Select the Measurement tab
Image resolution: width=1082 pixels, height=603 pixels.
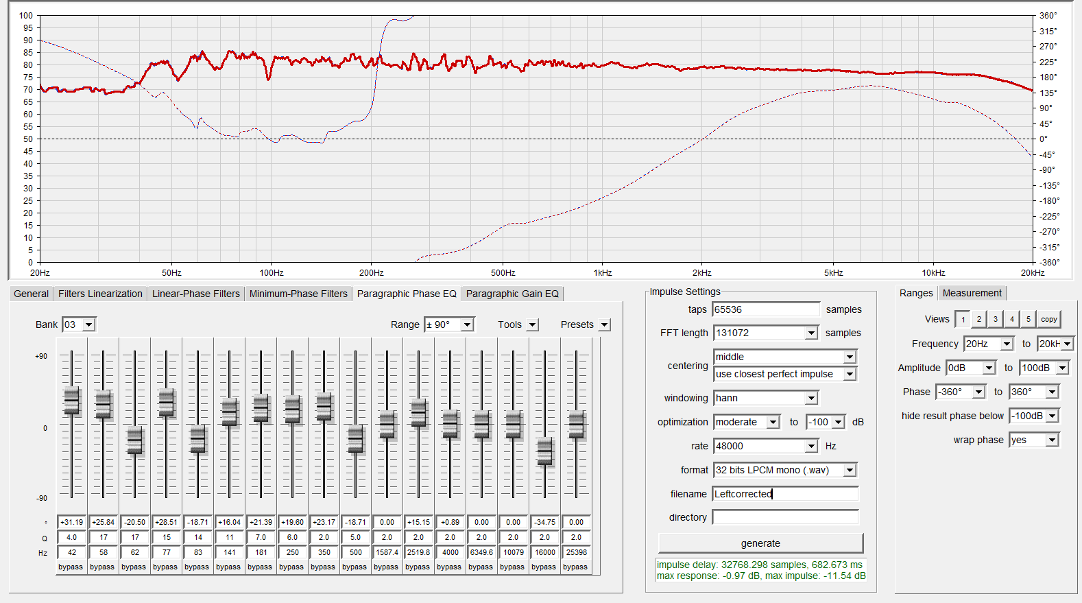[x=972, y=293]
